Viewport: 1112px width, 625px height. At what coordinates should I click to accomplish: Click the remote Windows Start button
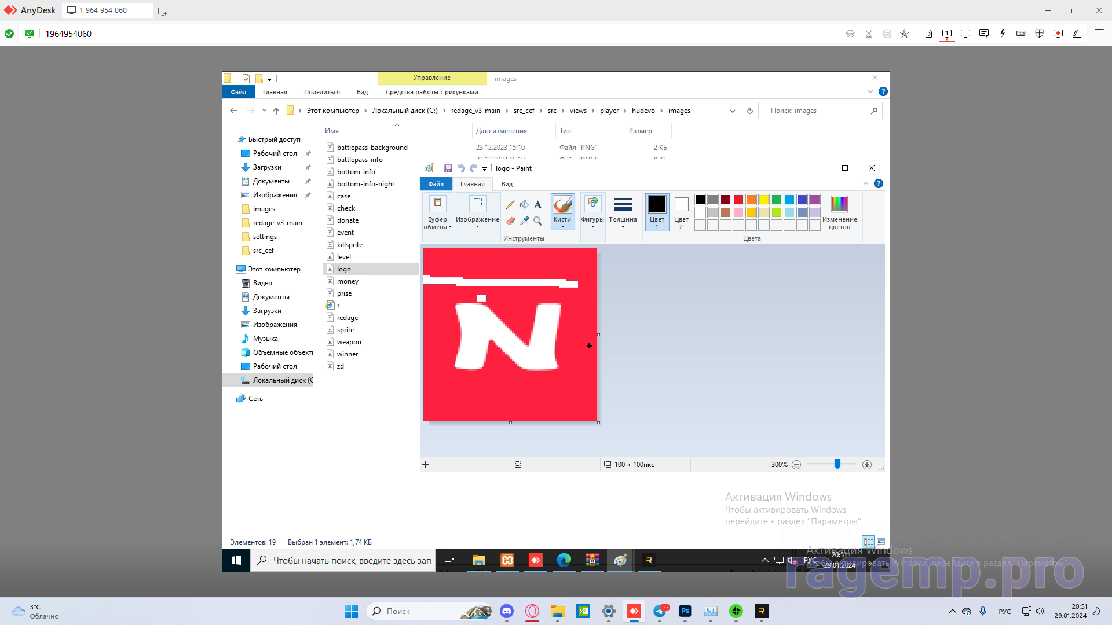(x=236, y=560)
